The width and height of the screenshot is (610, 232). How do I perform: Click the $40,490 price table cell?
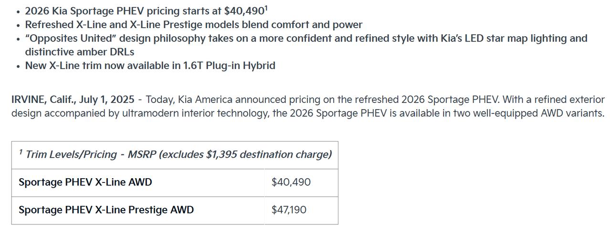(301, 182)
